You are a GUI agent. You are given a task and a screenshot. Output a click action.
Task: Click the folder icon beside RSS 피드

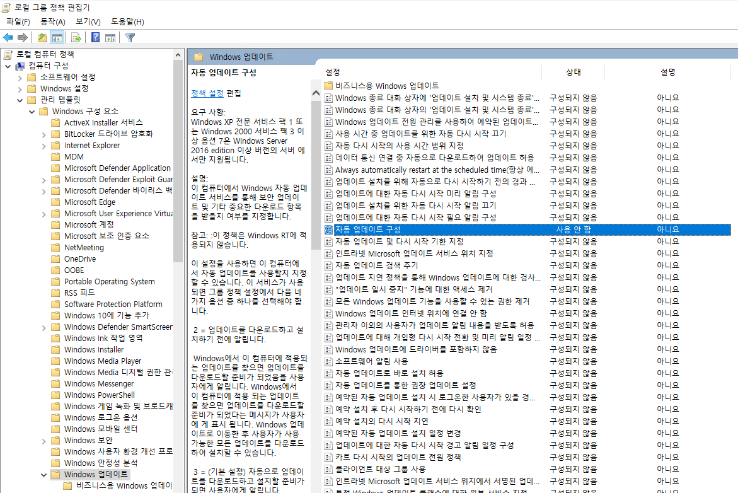(x=55, y=293)
